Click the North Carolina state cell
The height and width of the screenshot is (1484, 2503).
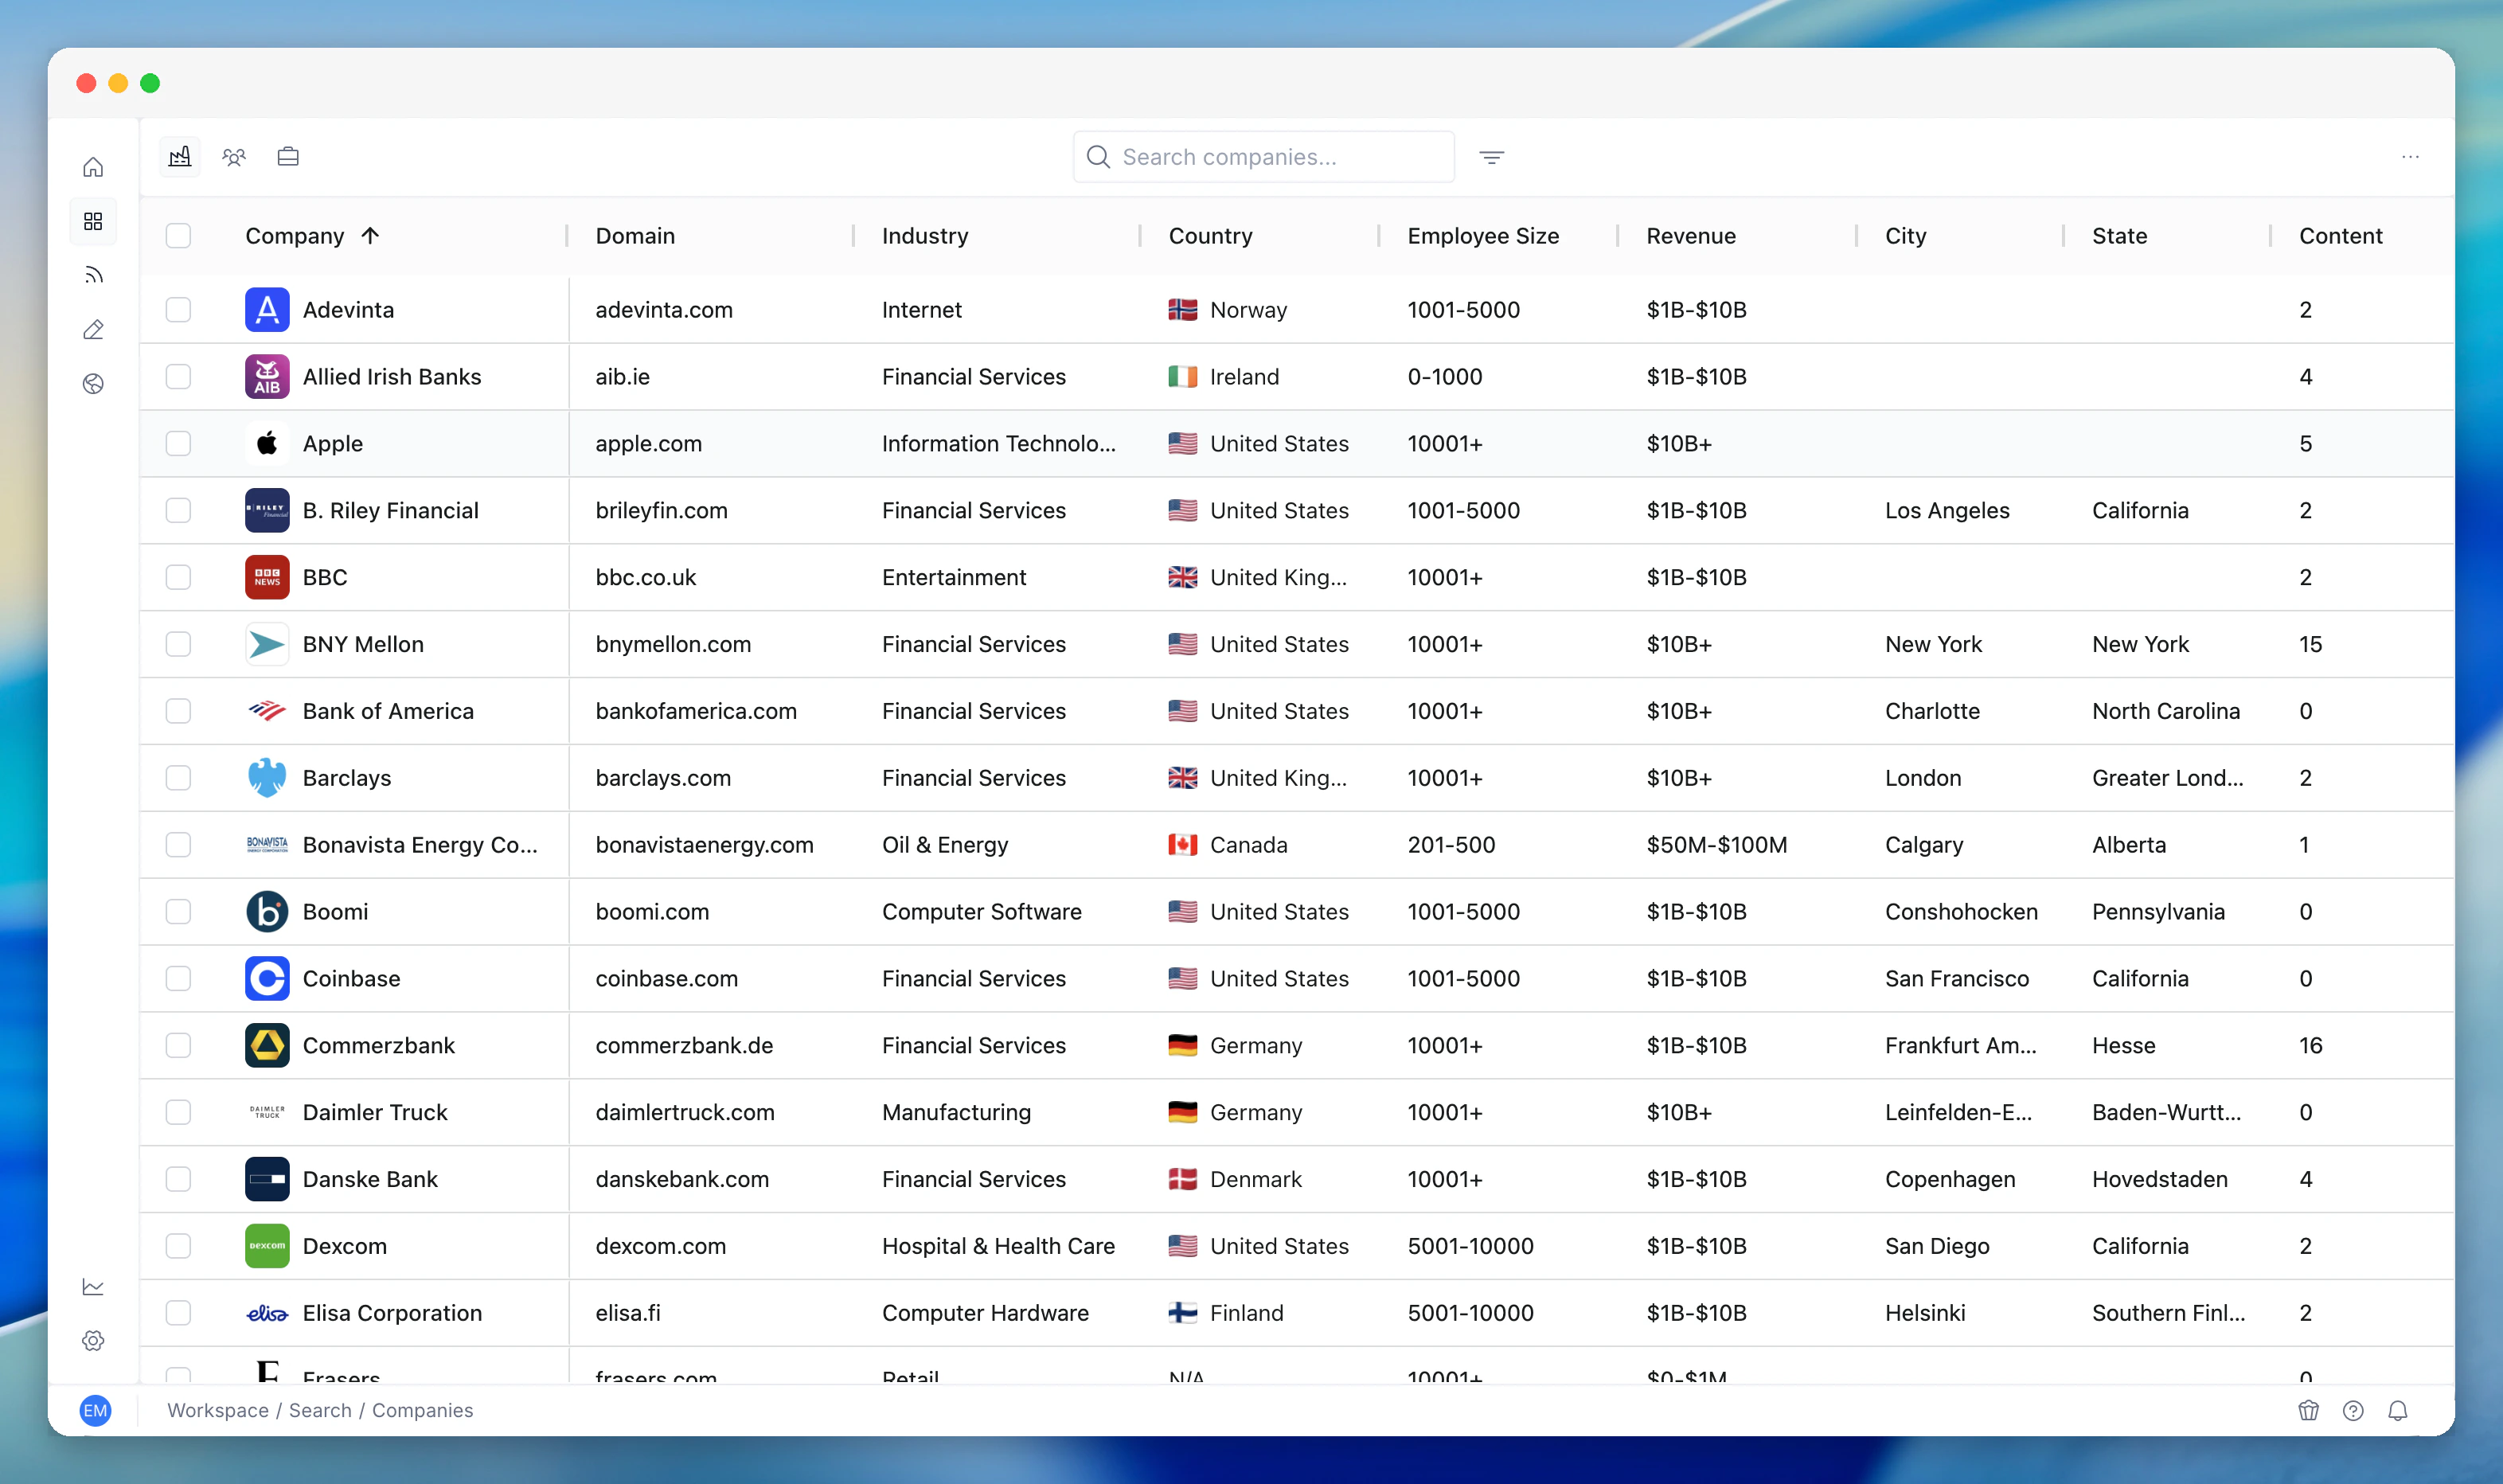[2166, 711]
